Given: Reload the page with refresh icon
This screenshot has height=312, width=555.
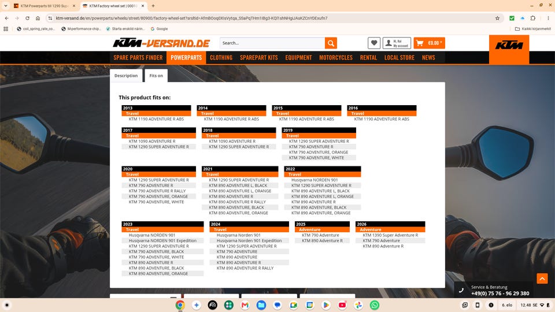Looking at the screenshot, I should (x=27, y=18).
